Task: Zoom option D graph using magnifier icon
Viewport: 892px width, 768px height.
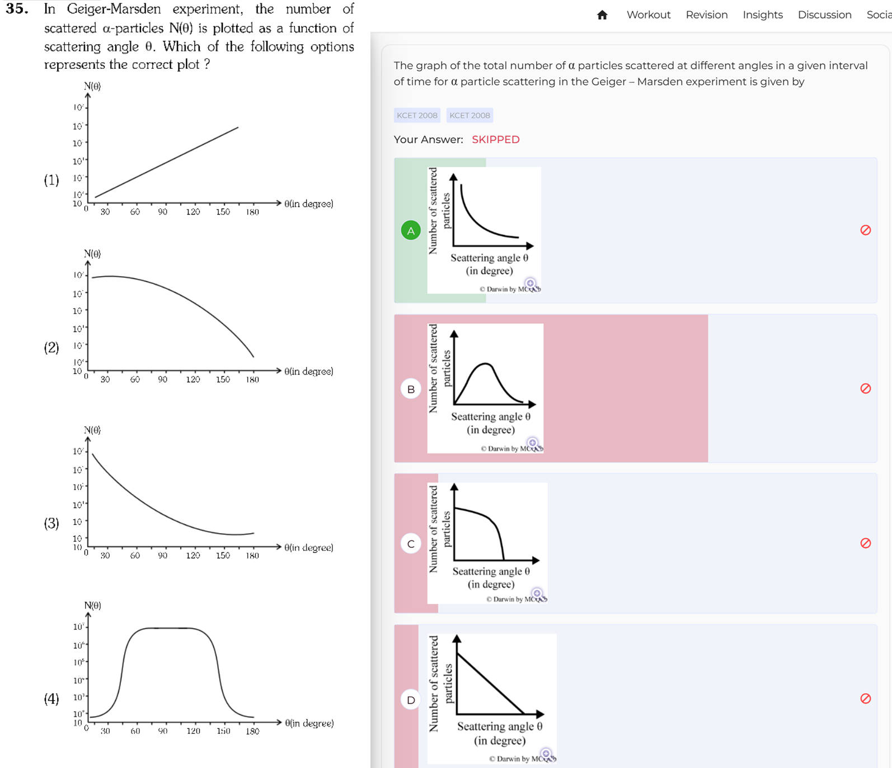Action: (546, 753)
